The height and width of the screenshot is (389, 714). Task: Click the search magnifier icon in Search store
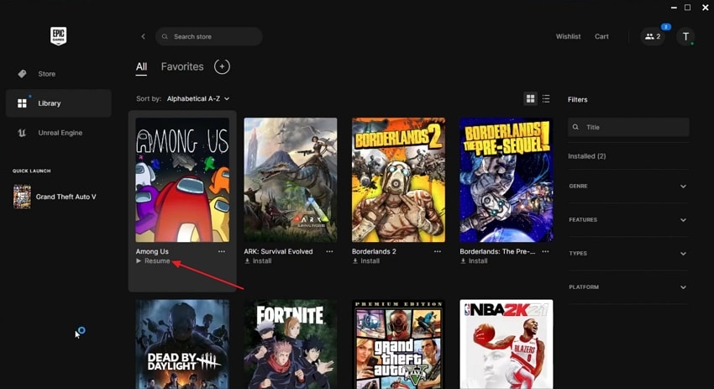tap(165, 36)
